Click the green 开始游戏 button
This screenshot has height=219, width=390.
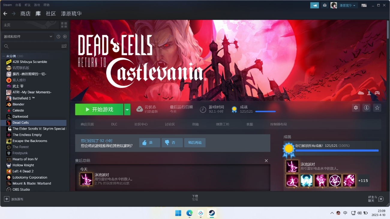point(99,109)
